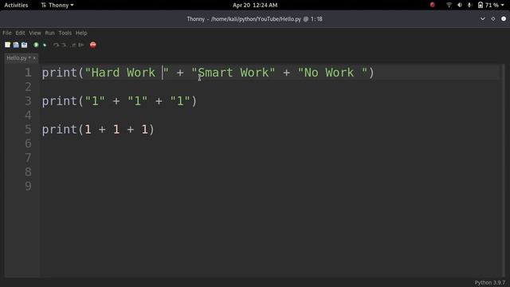Open the clock and calendar at Apr 20 12:24 AM
510x287 pixels.
click(255, 5)
